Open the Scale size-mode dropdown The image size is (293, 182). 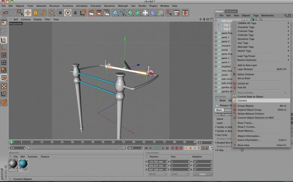tap(180, 174)
